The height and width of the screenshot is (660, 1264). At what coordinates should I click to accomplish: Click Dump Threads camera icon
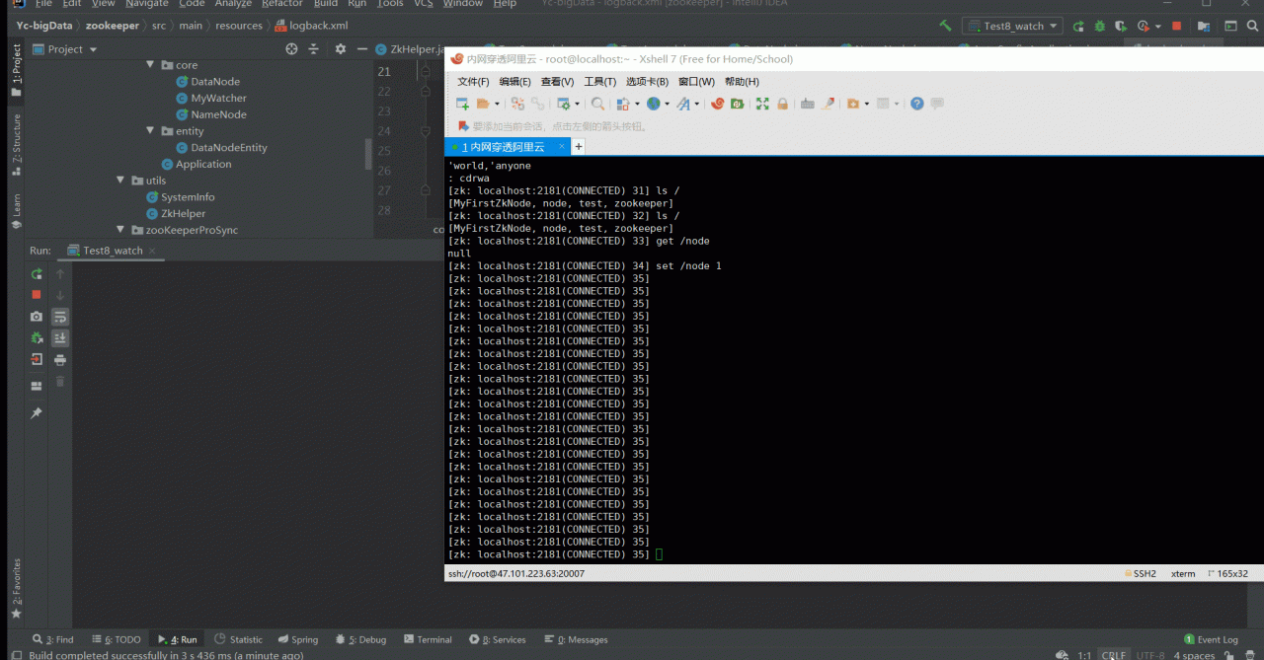(x=37, y=317)
